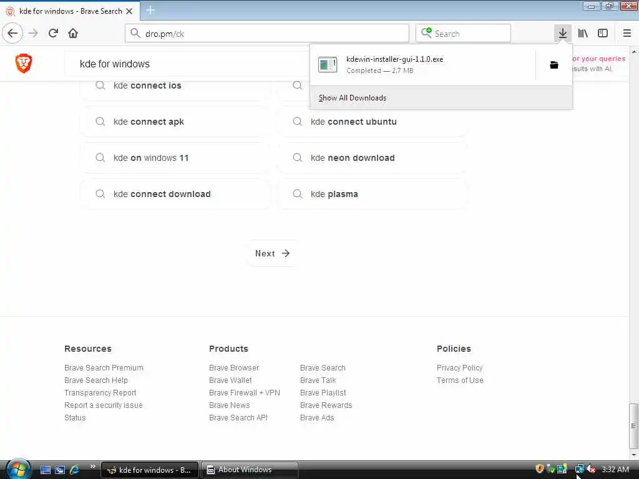Image resolution: width=639 pixels, height=479 pixels.
Task: Toggle the sidebar panel icon
Action: tap(603, 33)
